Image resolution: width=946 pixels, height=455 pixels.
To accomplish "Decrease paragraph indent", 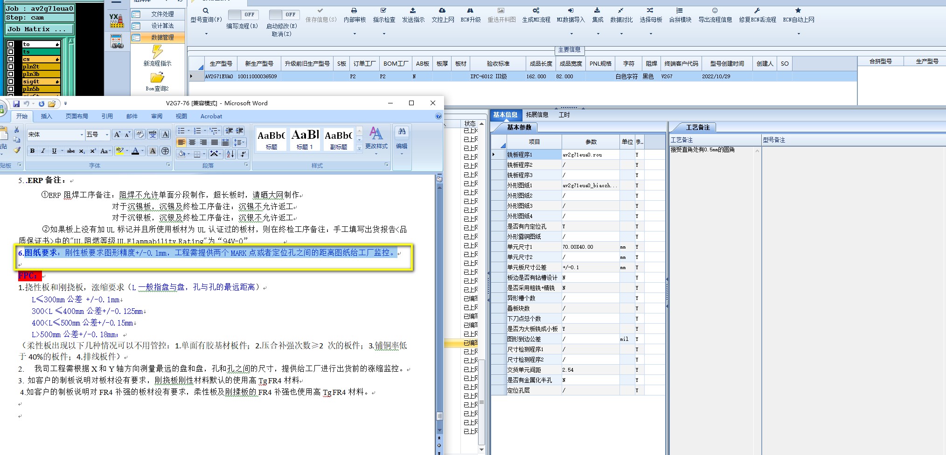I will click(x=229, y=131).
